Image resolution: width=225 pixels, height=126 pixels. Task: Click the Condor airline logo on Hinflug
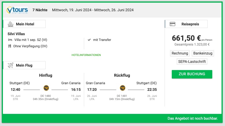(46, 88)
